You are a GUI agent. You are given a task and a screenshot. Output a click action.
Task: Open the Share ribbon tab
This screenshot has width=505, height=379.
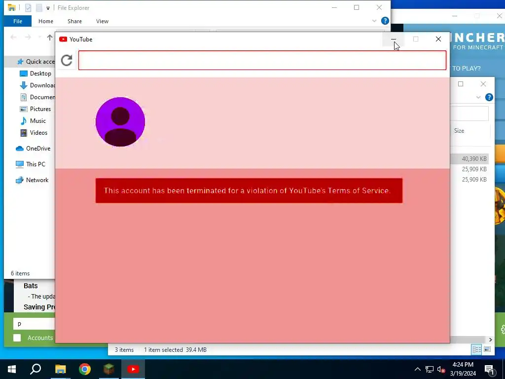(x=74, y=21)
